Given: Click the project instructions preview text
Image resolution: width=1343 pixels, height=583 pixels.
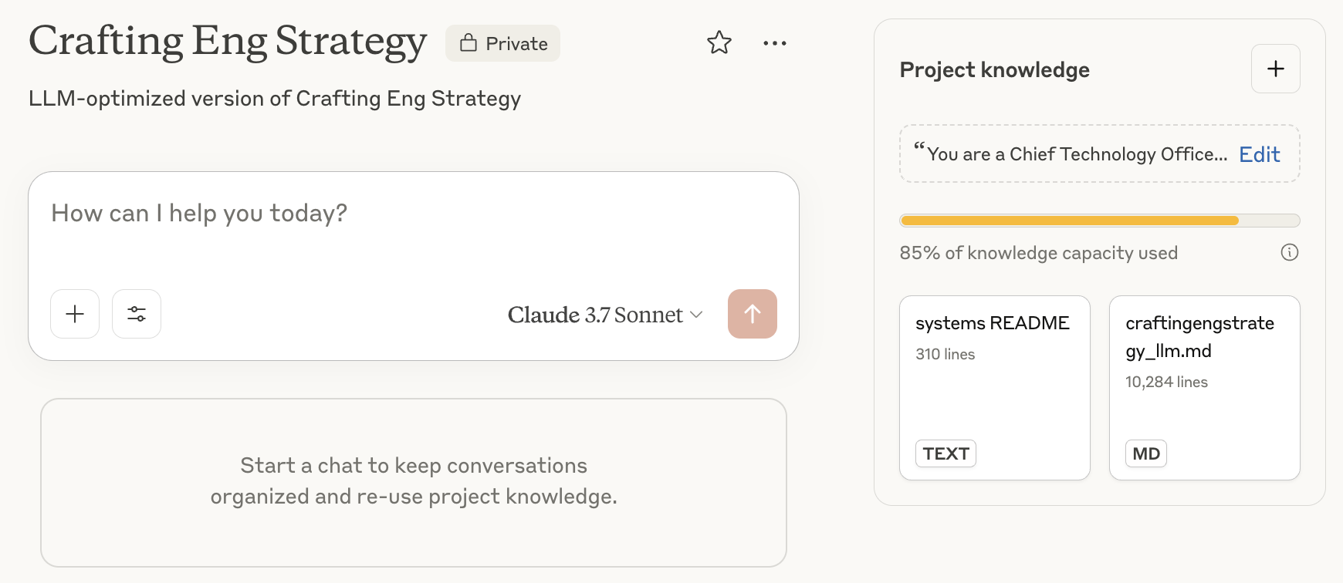Looking at the screenshot, I should point(1071,153).
